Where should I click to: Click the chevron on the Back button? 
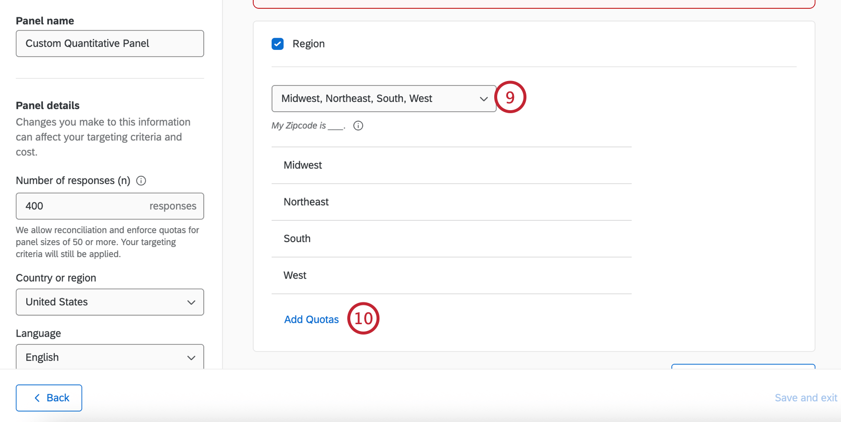(x=37, y=398)
